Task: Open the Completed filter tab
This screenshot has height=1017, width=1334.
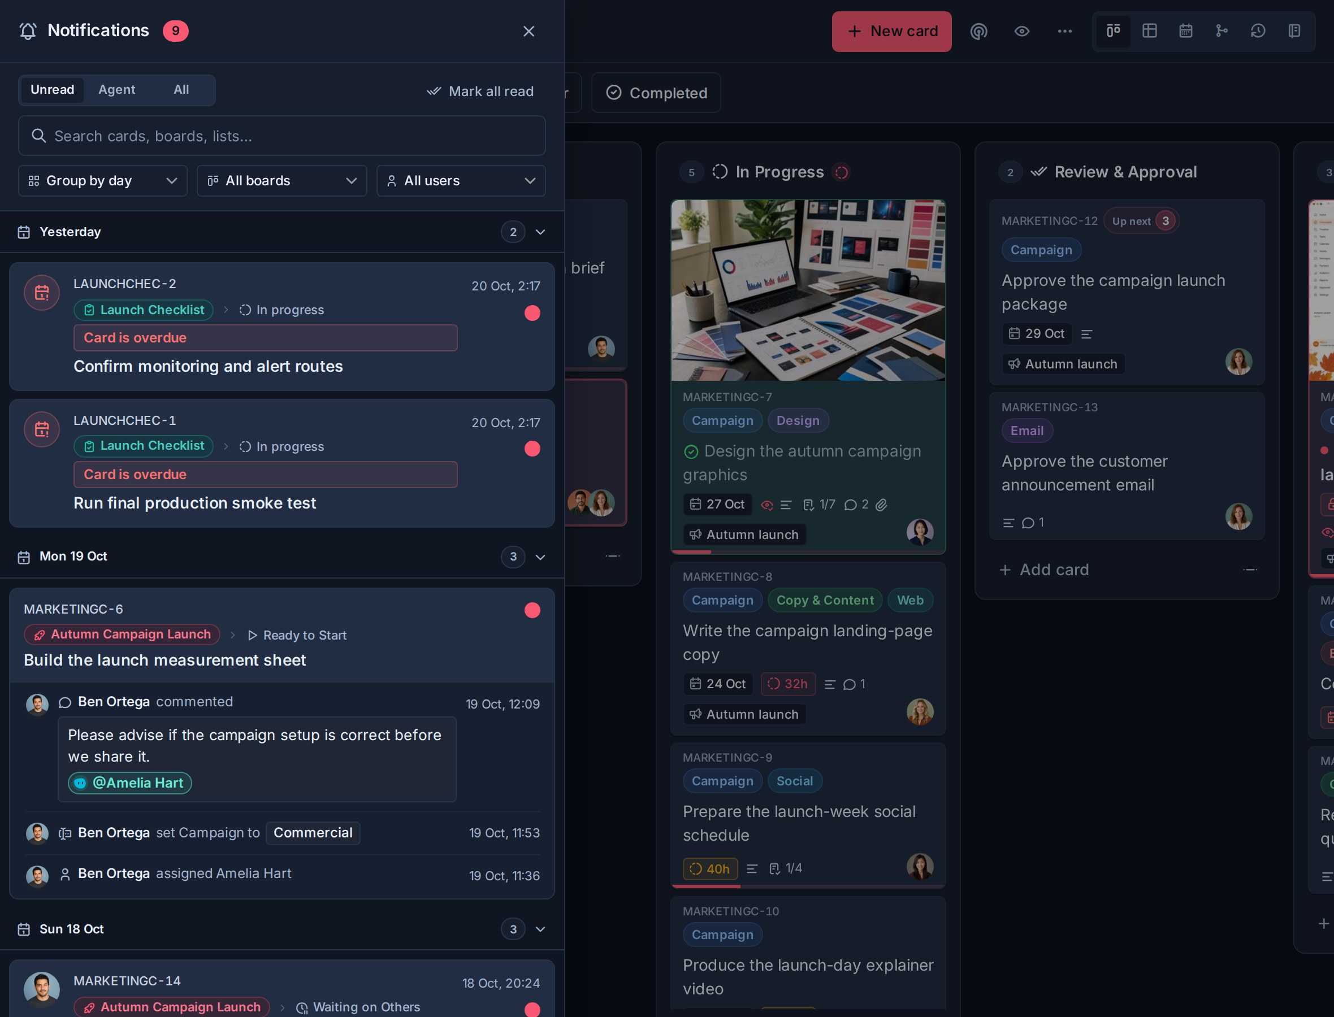Action: (656, 93)
